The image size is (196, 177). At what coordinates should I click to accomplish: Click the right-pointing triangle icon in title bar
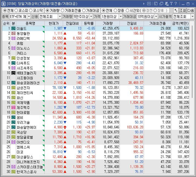point(144,4)
